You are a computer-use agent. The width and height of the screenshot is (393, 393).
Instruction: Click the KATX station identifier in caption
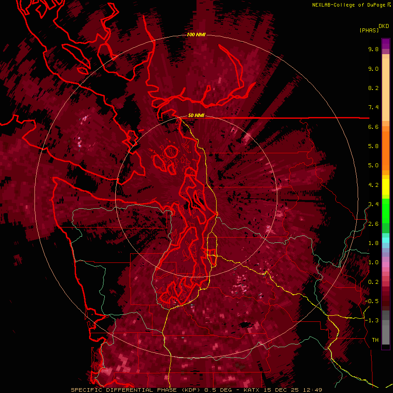pyautogui.click(x=252, y=390)
